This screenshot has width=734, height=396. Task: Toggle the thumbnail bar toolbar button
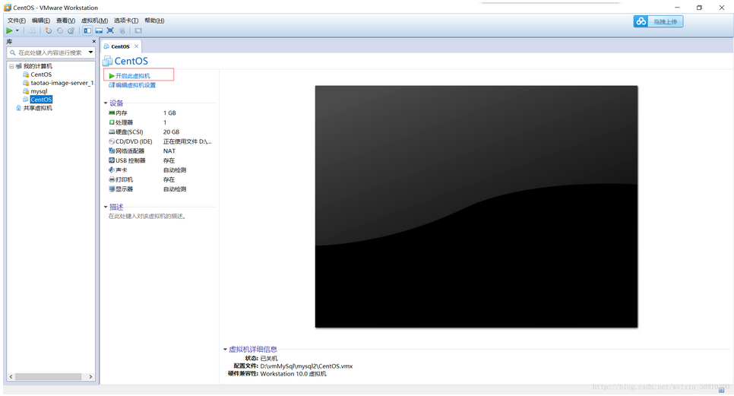pos(99,30)
